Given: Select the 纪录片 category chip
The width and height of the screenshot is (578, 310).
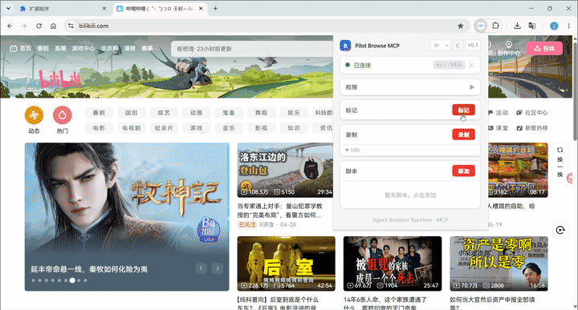Looking at the screenshot, I should (164, 128).
